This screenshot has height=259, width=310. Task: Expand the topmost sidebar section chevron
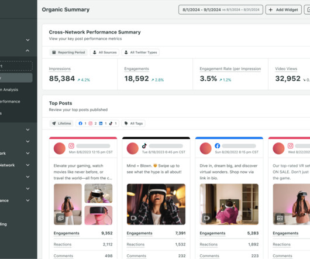point(27,40)
